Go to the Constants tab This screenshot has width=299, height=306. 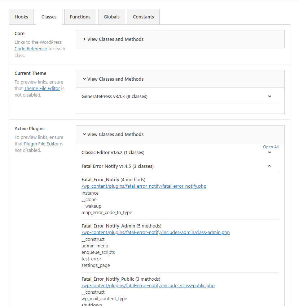pos(143,17)
